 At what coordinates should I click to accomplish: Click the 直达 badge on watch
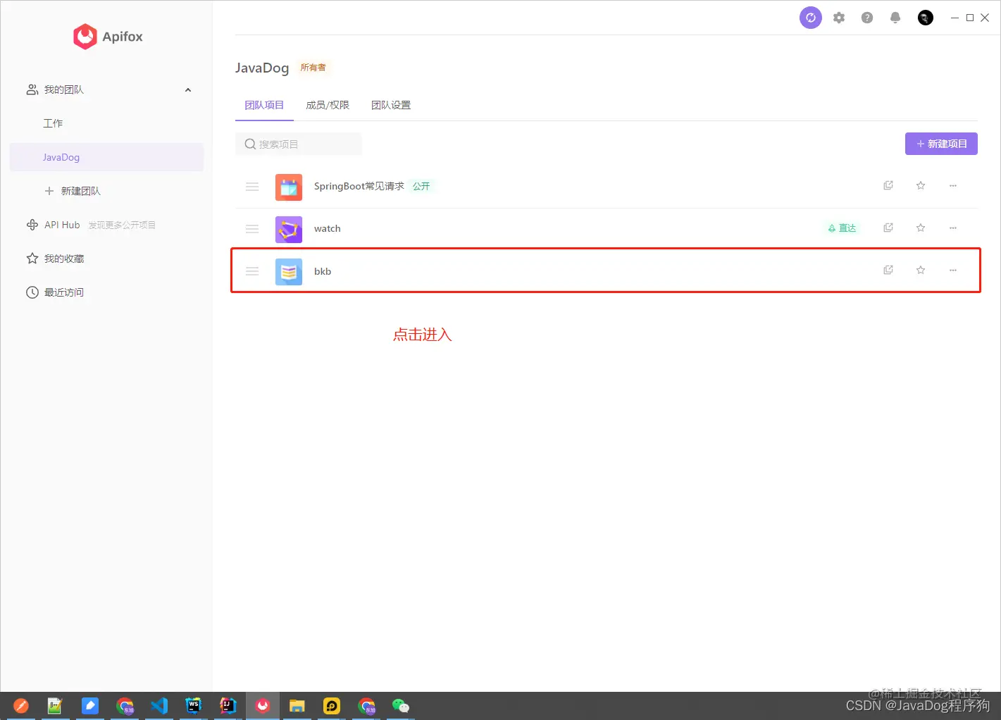coord(842,228)
